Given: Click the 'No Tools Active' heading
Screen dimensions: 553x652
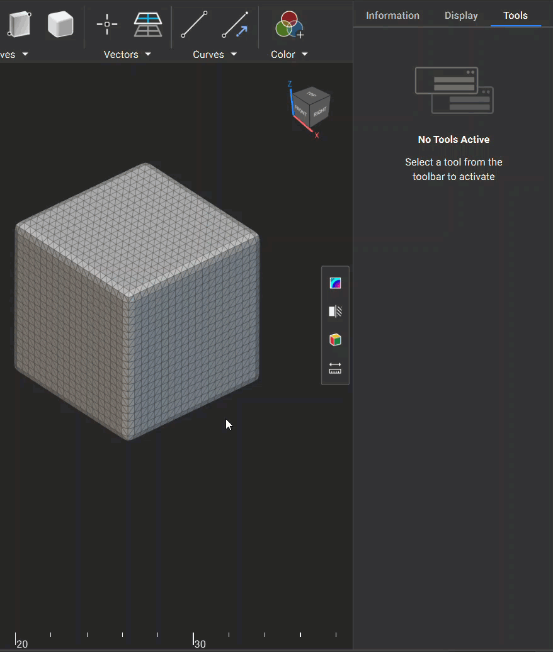Looking at the screenshot, I should 453,139.
